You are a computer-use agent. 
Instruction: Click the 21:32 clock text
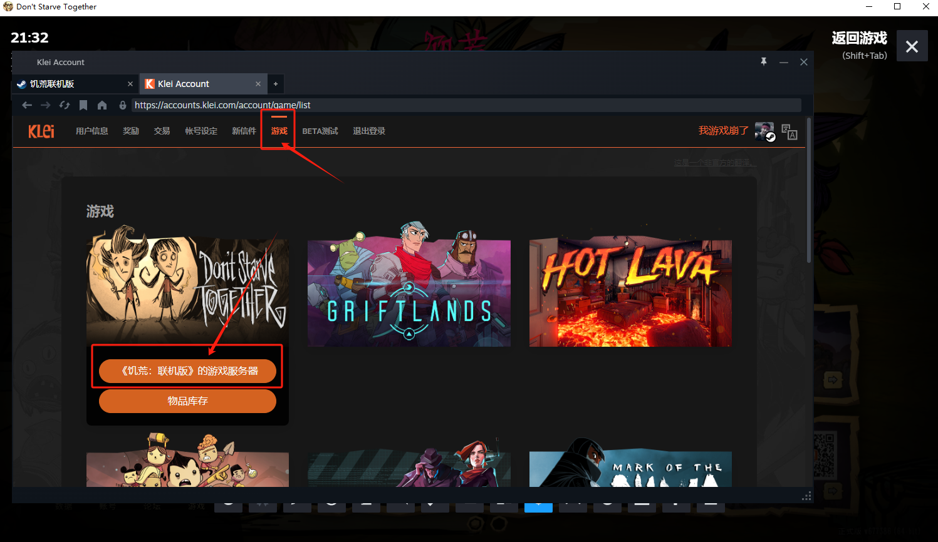tap(29, 38)
